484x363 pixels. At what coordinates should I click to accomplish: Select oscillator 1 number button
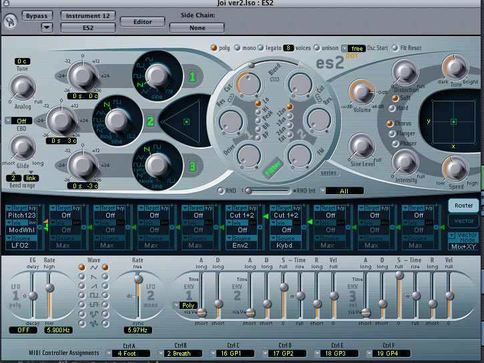192,76
